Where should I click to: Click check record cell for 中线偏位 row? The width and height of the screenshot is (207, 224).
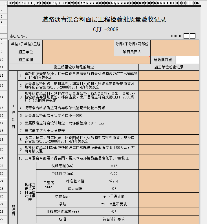pos(169,173)
